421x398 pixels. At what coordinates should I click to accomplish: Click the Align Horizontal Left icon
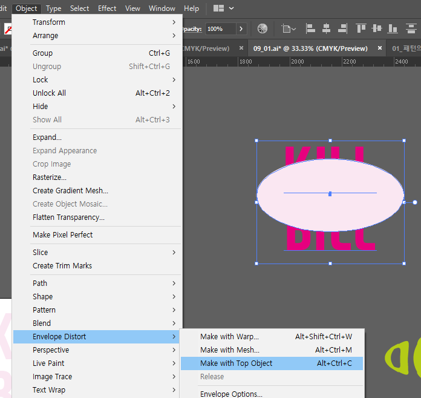[310, 28]
